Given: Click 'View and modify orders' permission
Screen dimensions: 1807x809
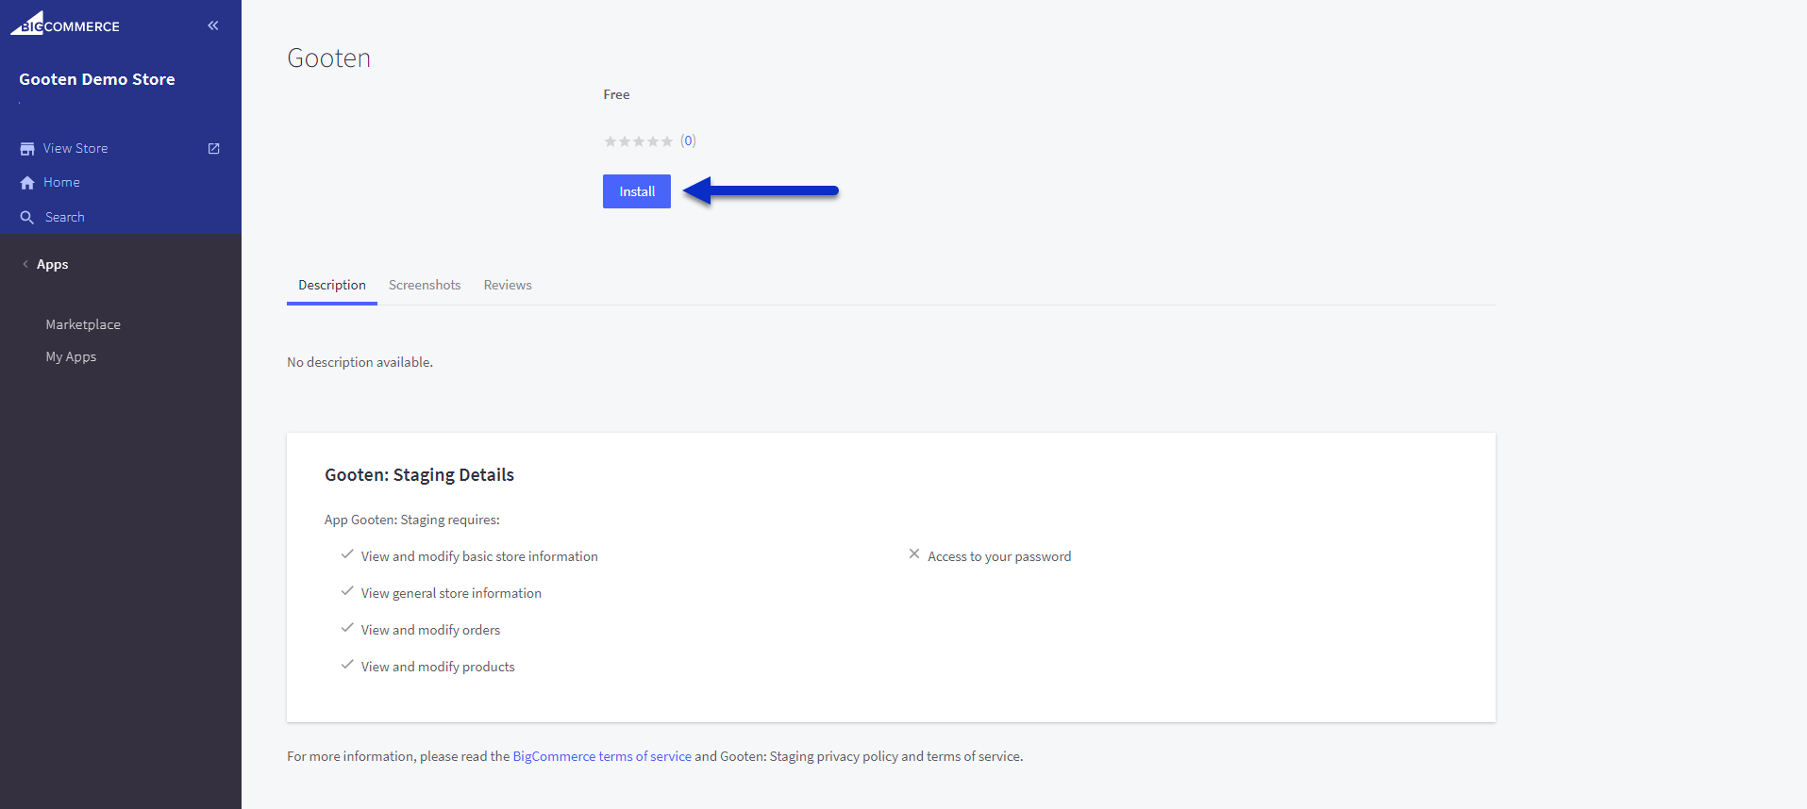Looking at the screenshot, I should [430, 630].
